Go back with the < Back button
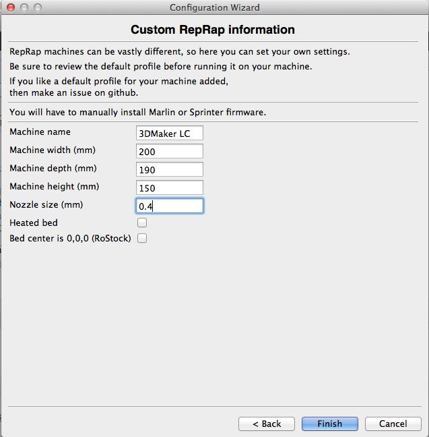This screenshot has width=429, height=437. pyautogui.click(x=267, y=424)
